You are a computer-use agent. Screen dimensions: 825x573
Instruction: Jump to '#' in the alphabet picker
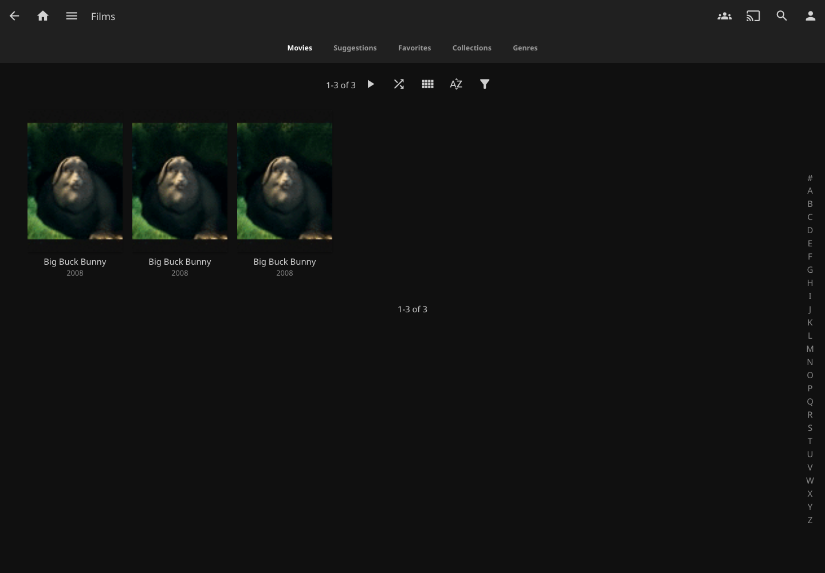tap(810, 178)
